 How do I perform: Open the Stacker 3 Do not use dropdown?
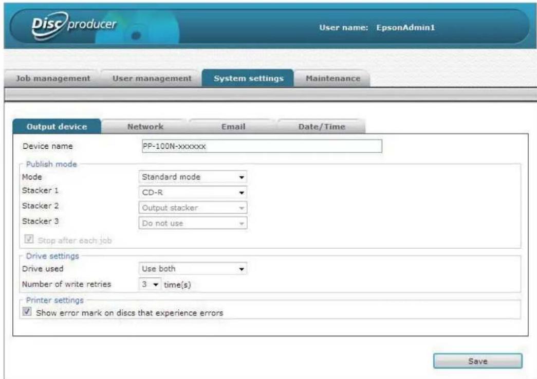click(x=193, y=223)
